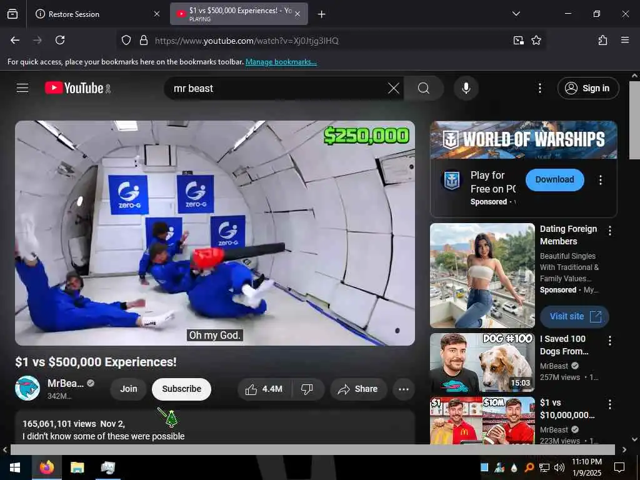
Task: Open new tab with plus button
Action: 321,14
